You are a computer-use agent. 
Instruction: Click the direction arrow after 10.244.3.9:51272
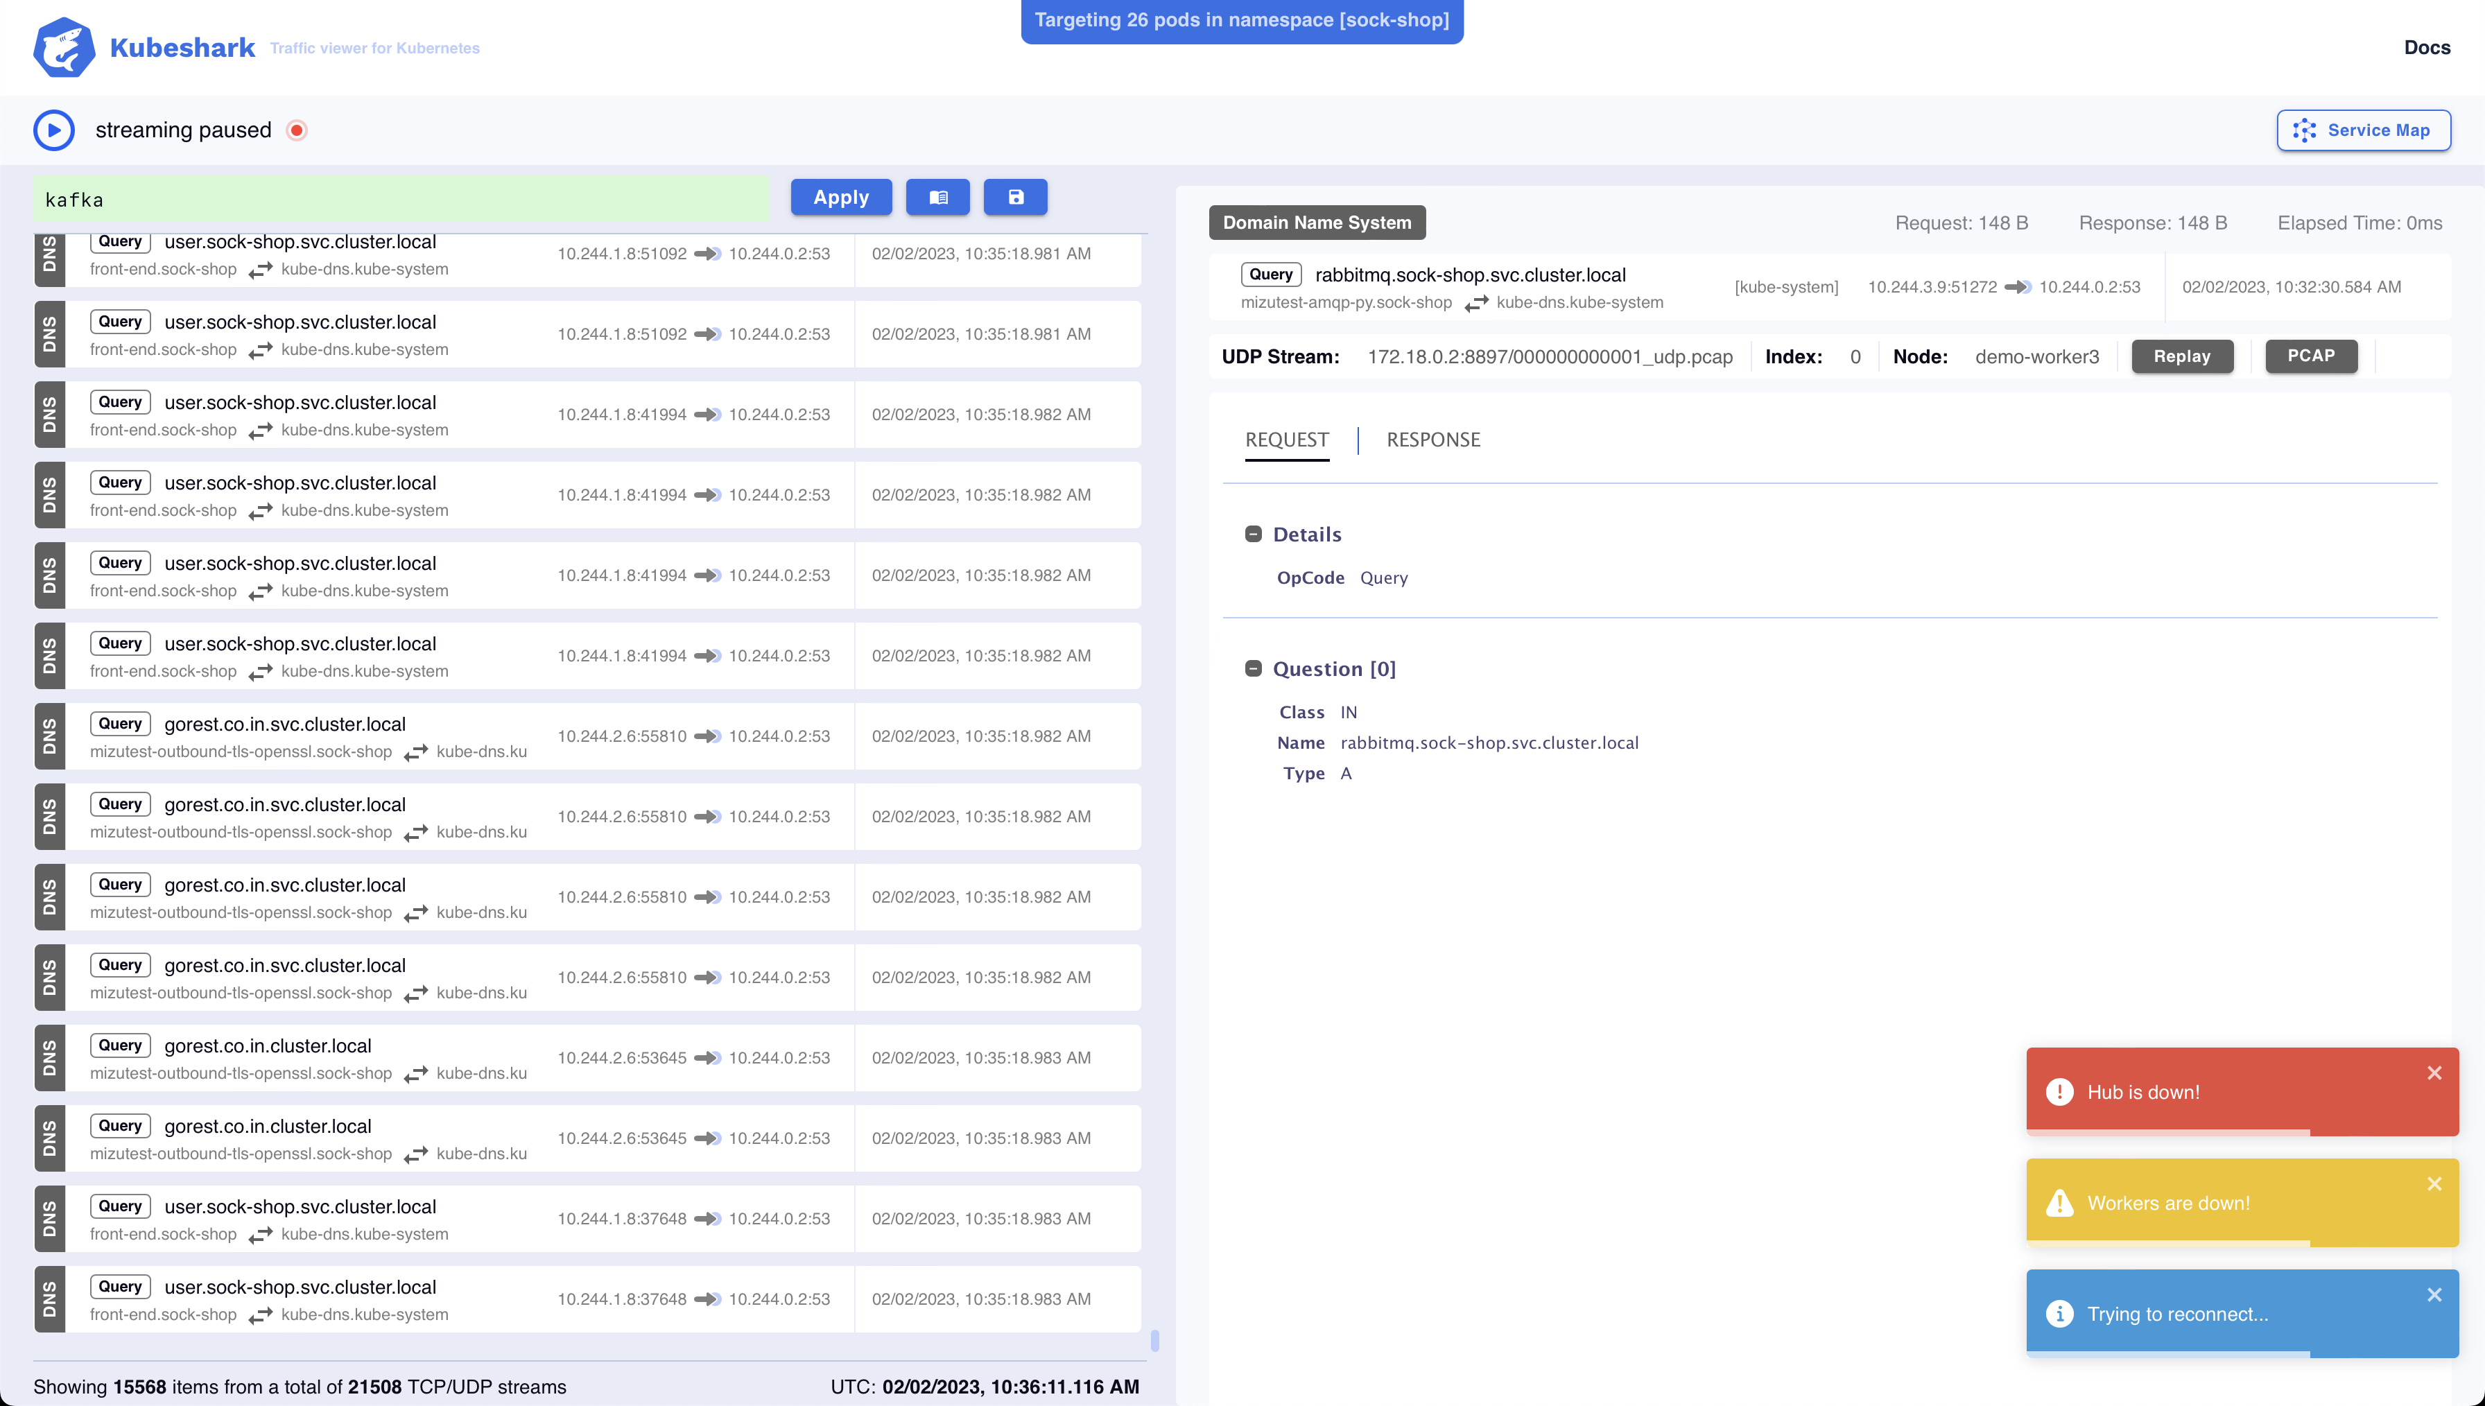click(x=2018, y=287)
